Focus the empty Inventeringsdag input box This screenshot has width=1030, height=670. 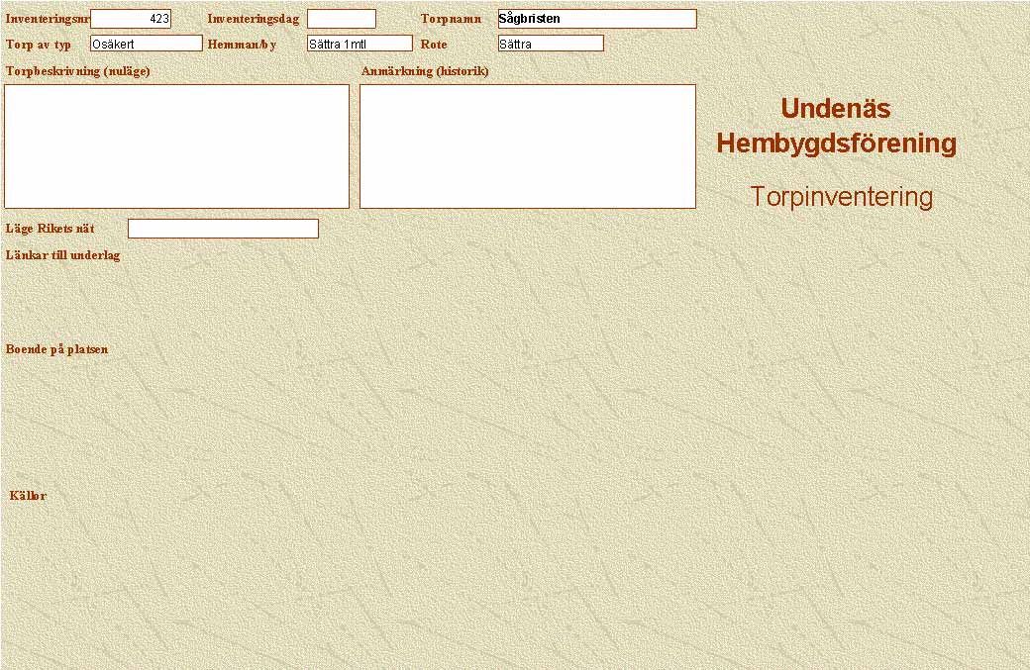click(341, 19)
